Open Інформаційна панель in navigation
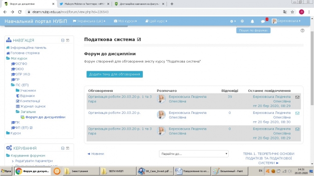Viewport: 314px width, 176px height. pos(28,48)
